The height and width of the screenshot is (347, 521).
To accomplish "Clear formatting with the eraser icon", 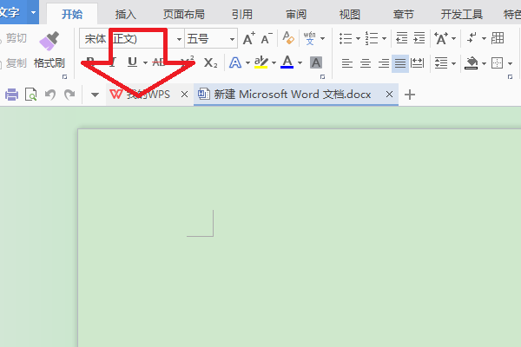I will tap(288, 38).
